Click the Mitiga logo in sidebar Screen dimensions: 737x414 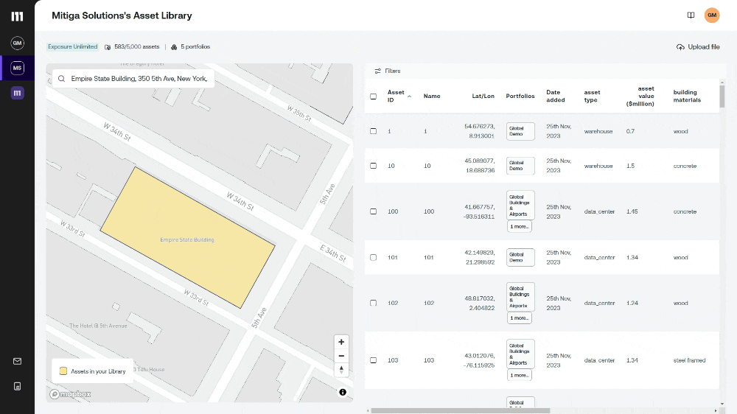tap(17, 16)
